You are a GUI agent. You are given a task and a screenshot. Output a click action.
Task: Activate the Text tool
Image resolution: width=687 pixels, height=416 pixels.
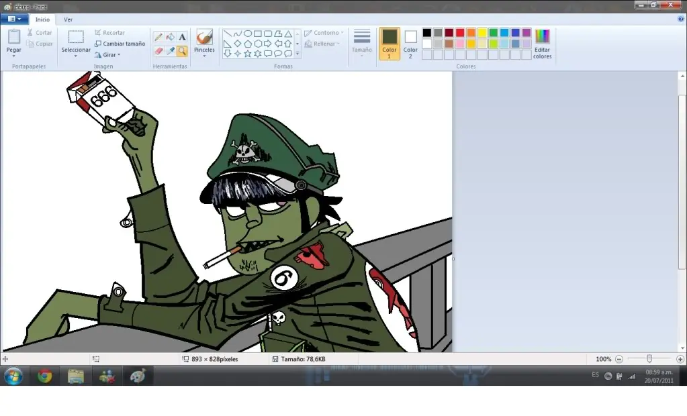[x=182, y=37]
